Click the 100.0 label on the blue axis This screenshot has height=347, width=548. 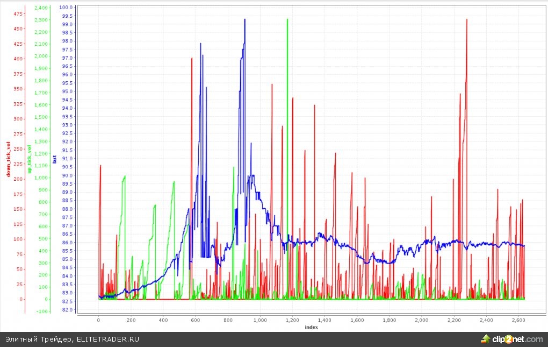pyautogui.click(x=67, y=8)
